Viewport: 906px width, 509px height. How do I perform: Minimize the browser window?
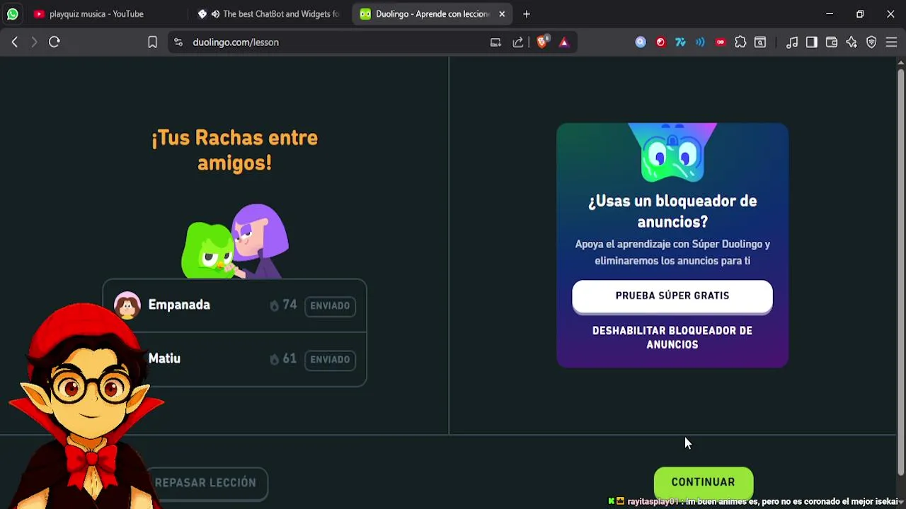click(830, 14)
